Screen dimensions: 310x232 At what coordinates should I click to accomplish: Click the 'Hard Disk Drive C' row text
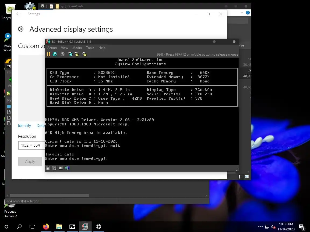click(96, 99)
